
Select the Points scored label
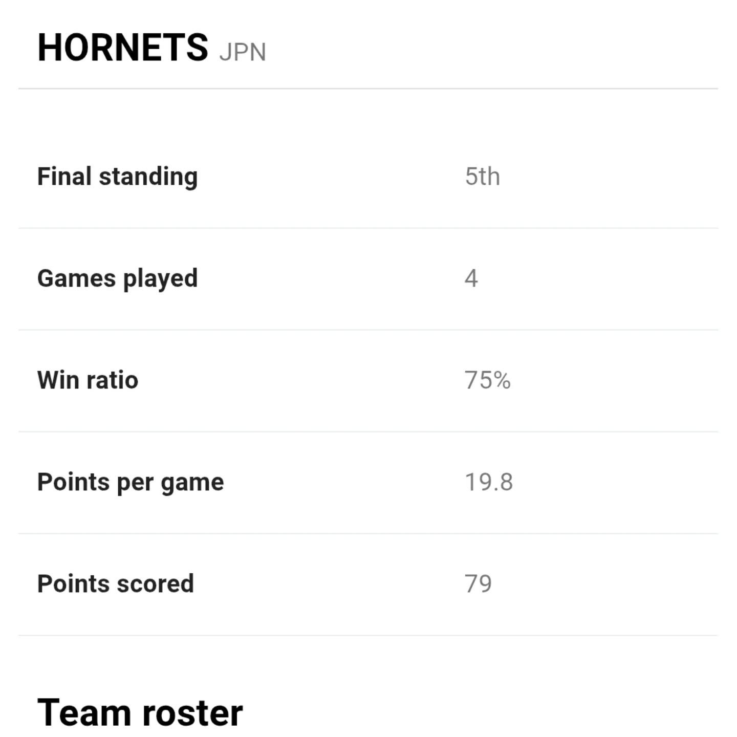(116, 584)
